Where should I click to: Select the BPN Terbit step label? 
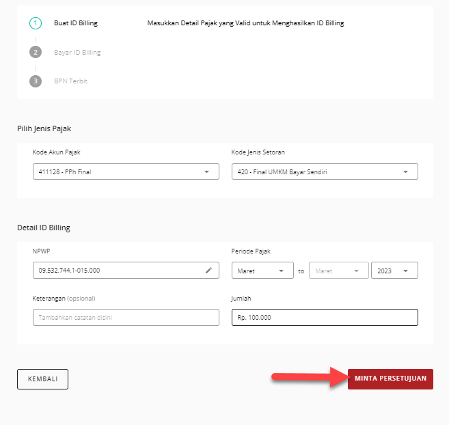tap(70, 81)
